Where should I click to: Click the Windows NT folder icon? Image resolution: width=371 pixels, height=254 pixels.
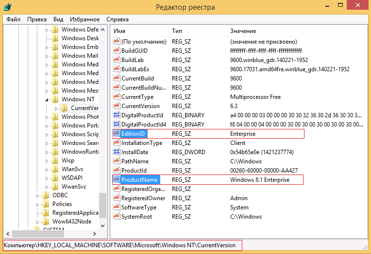[x=55, y=99]
